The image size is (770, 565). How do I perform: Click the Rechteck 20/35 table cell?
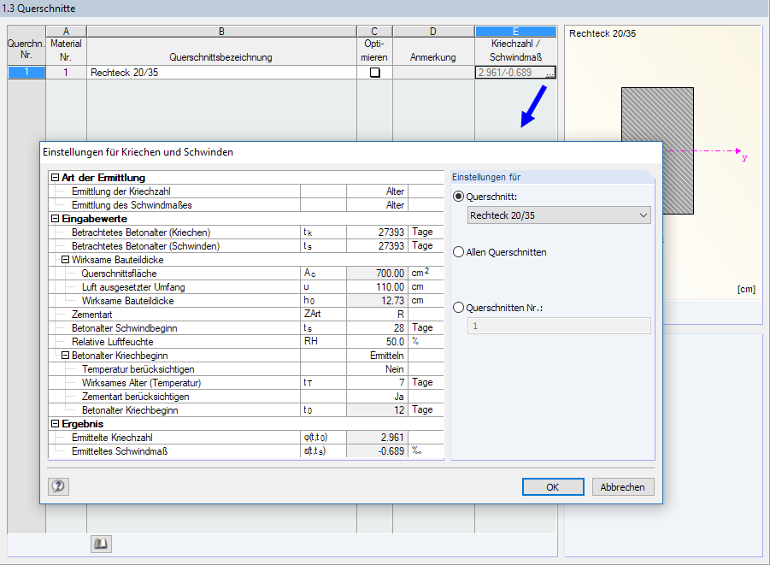221,73
